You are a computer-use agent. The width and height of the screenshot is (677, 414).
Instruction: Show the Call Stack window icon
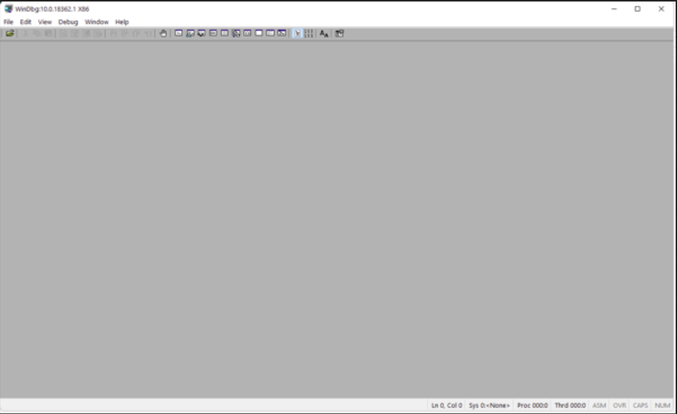236,34
